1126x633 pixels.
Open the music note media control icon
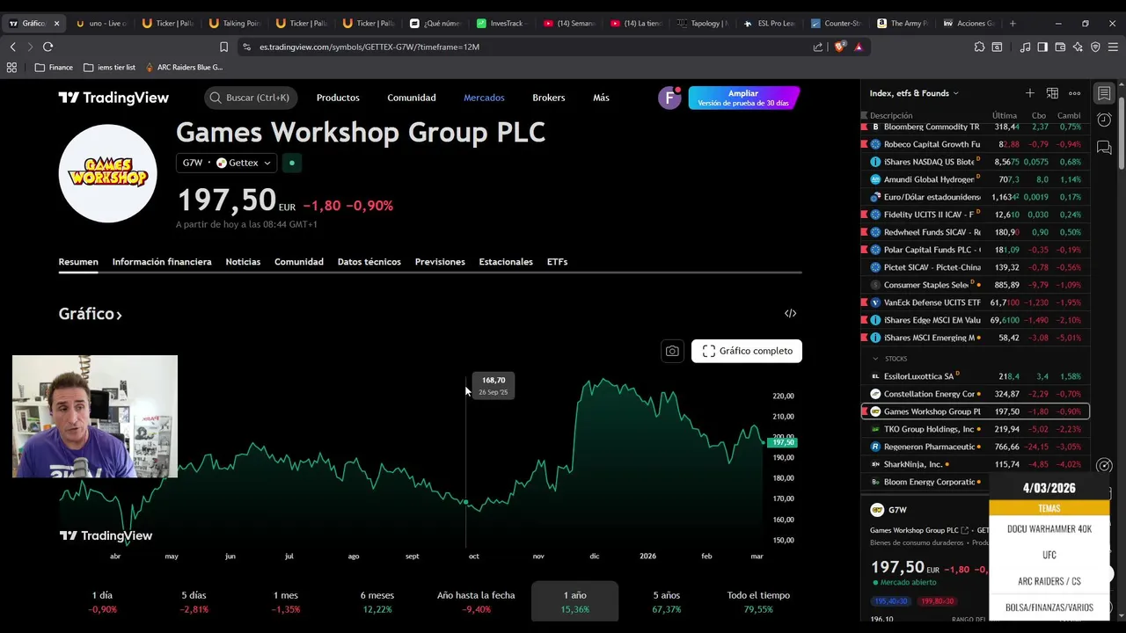tap(1025, 47)
